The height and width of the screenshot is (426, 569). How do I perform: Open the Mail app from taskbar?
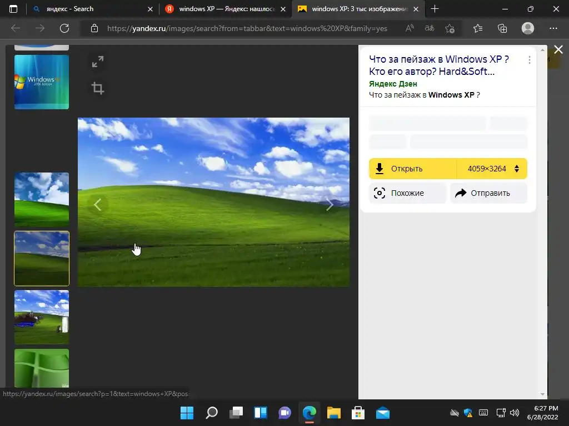click(383, 413)
